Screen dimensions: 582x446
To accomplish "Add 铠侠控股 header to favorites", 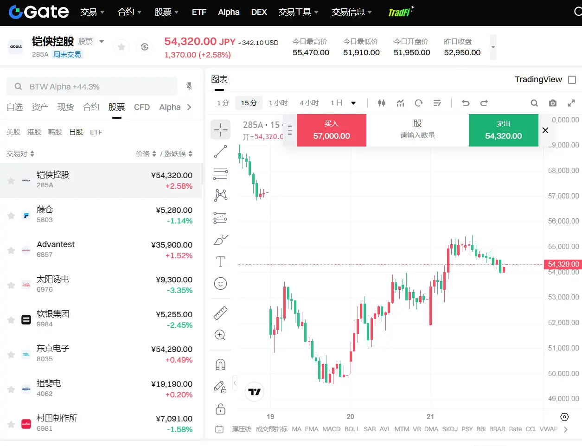I will [122, 47].
